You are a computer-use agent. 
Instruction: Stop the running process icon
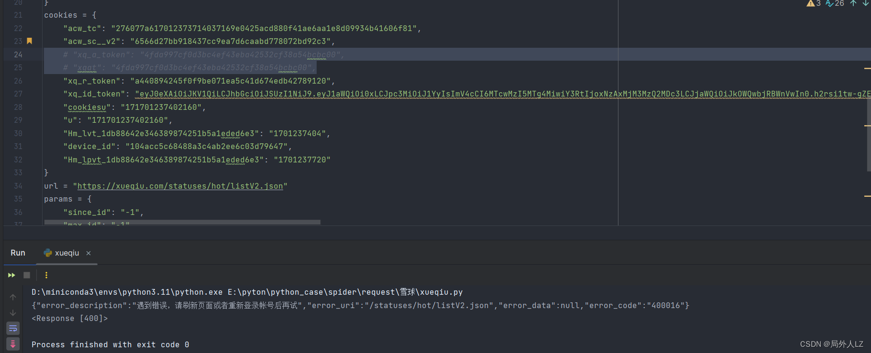coord(27,275)
